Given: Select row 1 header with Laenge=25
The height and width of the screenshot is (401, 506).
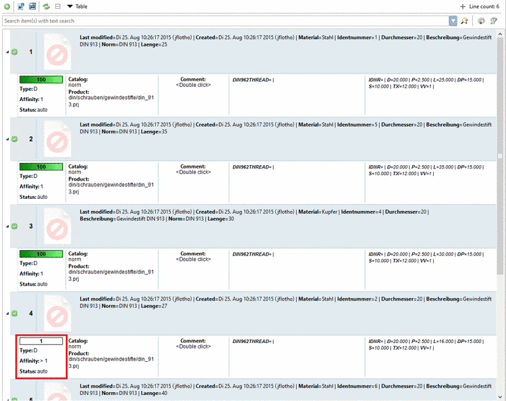Looking at the screenshot, I should pos(253,52).
